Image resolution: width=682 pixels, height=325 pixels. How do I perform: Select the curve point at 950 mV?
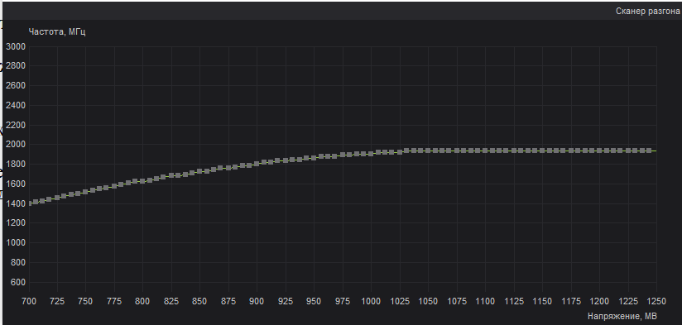pyautogui.click(x=314, y=158)
